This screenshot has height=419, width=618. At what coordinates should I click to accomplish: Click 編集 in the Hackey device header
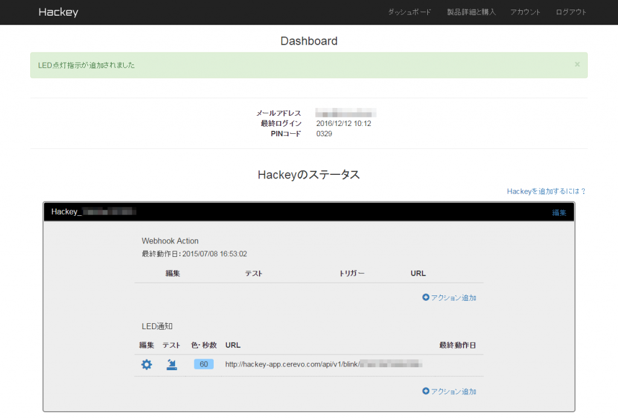559,212
